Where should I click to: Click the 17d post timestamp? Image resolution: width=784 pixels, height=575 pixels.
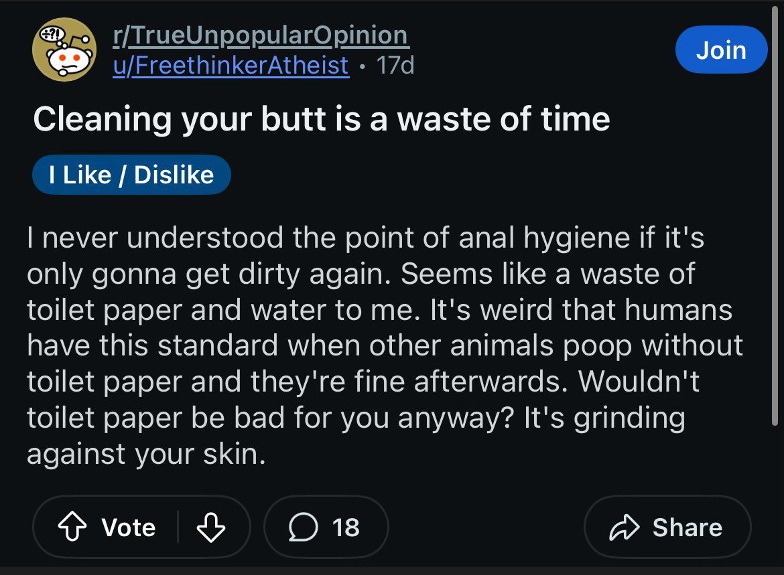pos(395,65)
